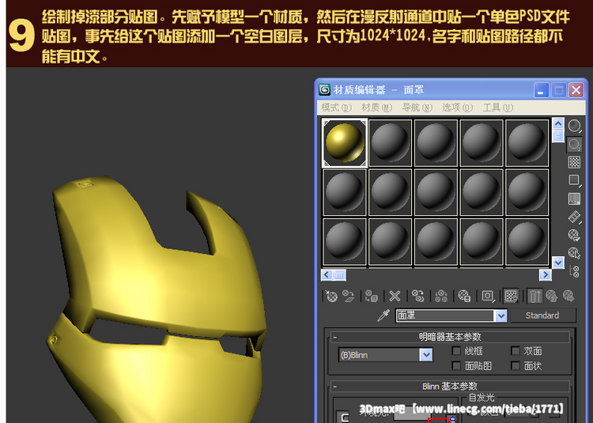Image resolution: width=593 pixels, height=423 pixels.
Task: Open the Sample Type sphere flyout
Action: coord(575,126)
